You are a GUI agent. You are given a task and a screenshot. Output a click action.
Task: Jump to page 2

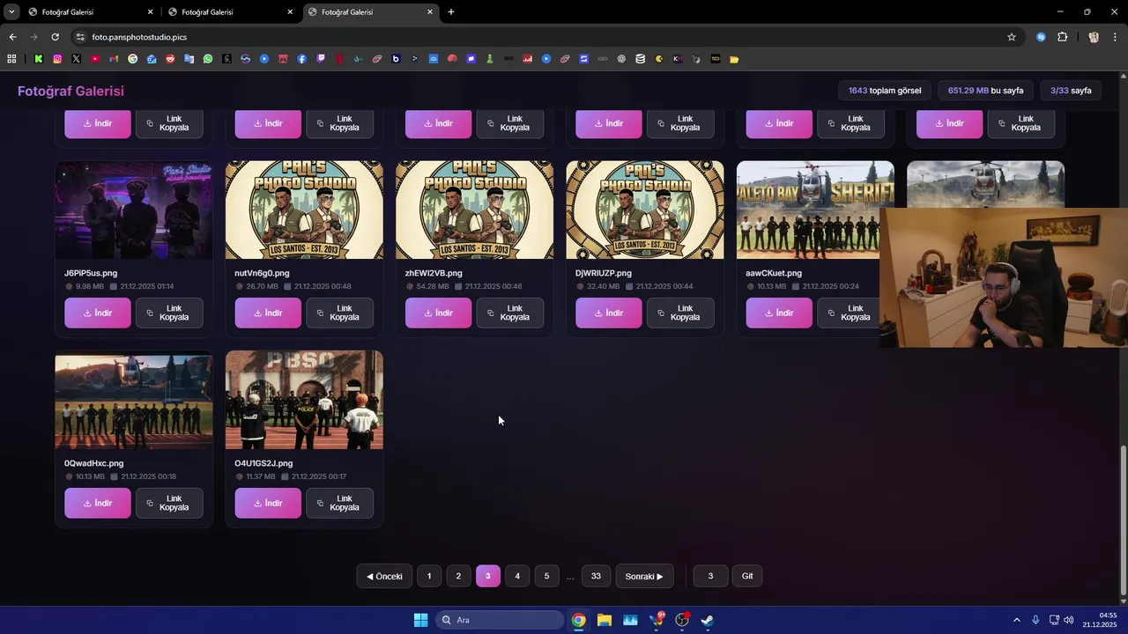[x=458, y=576]
